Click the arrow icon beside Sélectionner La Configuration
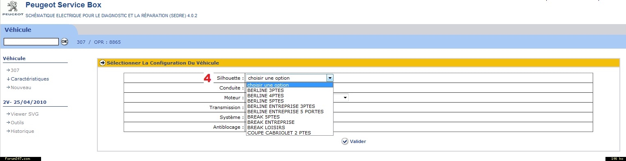Image resolution: width=626 pixels, height=161 pixels. [103, 63]
